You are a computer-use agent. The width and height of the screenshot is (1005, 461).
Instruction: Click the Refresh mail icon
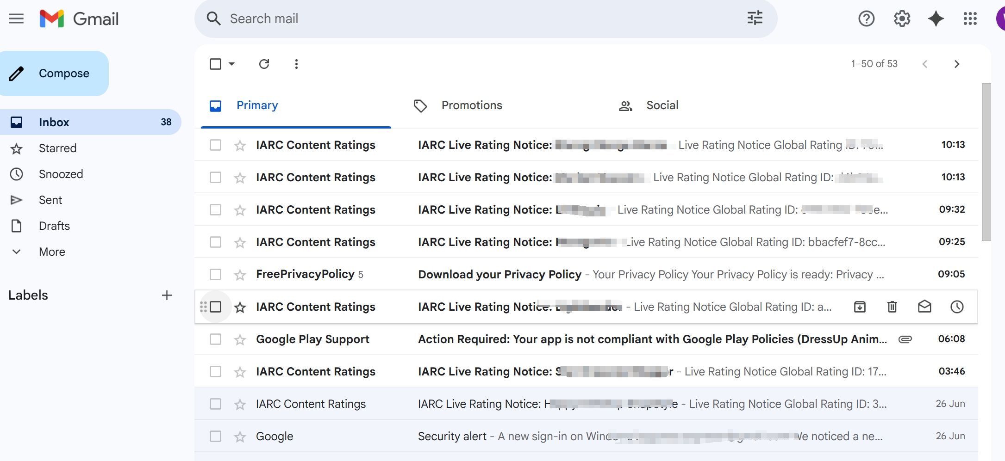coord(264,64)
